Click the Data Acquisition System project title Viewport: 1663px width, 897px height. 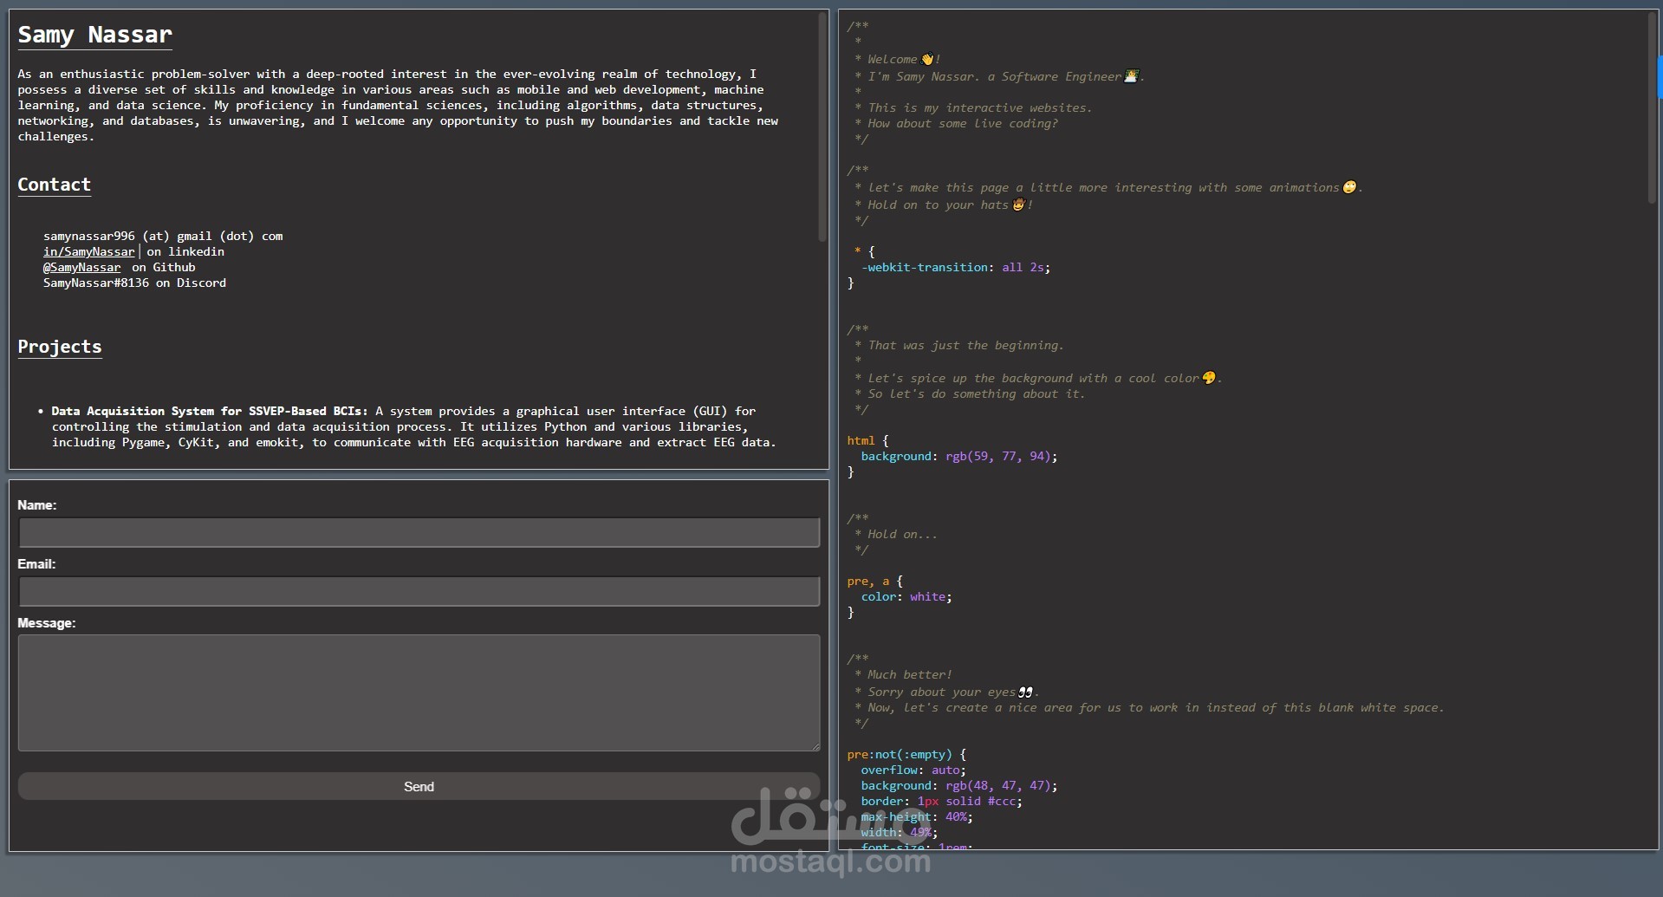click(x=210, y=412)
